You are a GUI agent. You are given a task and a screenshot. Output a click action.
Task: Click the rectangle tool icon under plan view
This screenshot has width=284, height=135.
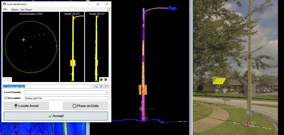(x=9, y=79)
